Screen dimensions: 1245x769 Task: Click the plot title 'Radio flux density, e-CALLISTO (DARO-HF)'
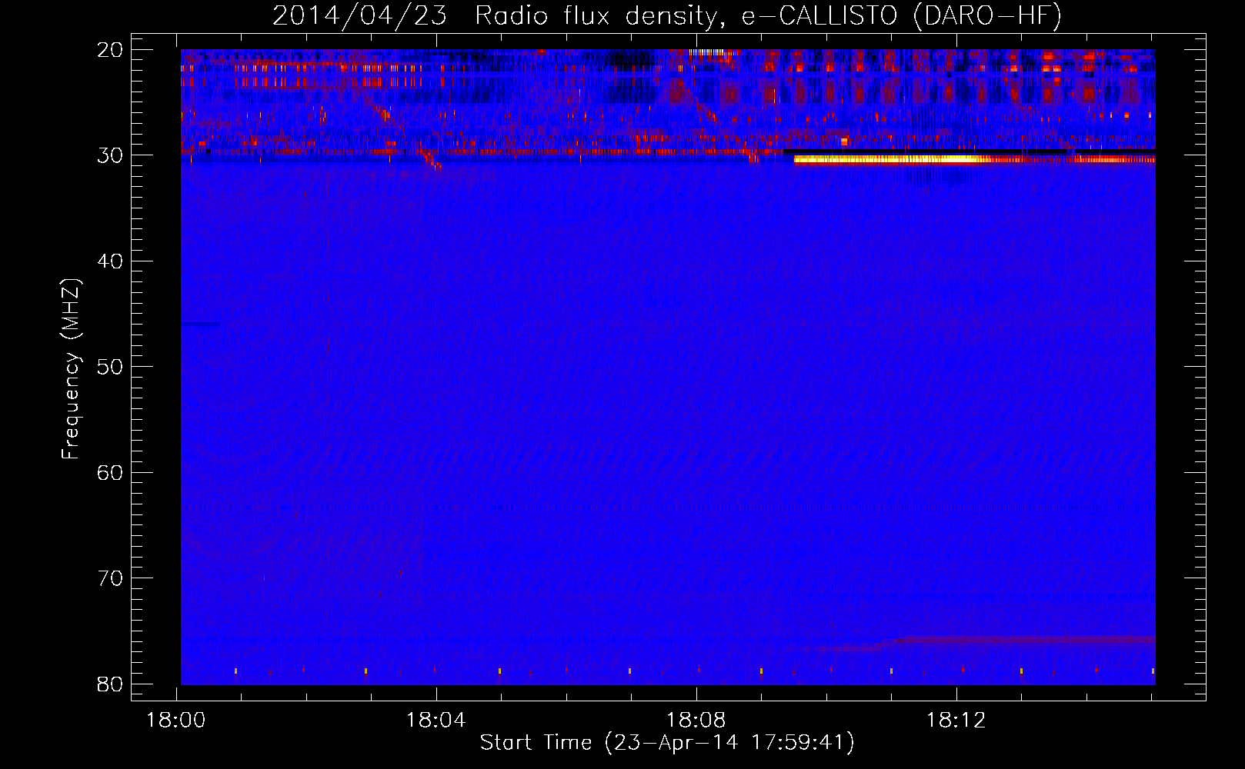point(767,15)
